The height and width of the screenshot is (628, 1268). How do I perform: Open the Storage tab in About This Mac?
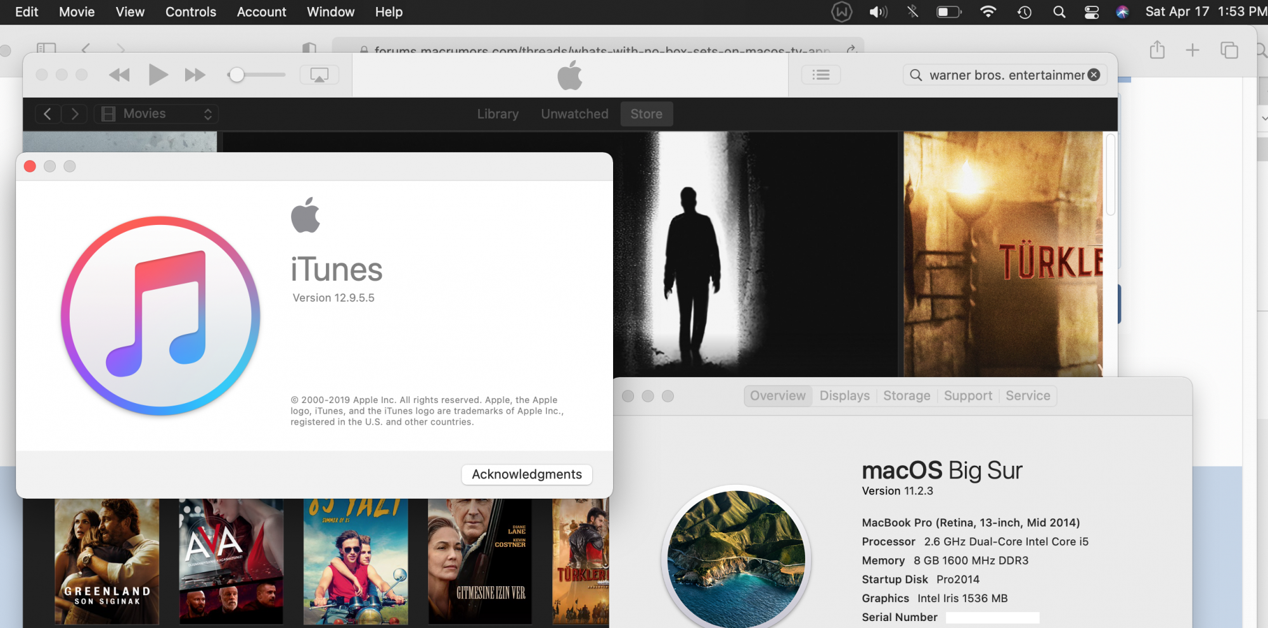907,396
